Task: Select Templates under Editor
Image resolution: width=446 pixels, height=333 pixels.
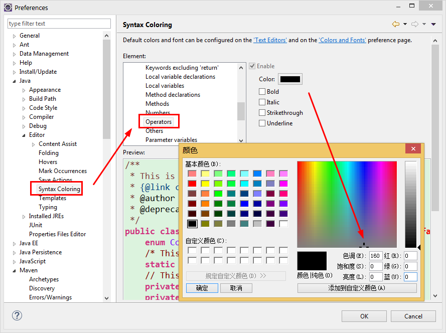Action: (52, 198)
